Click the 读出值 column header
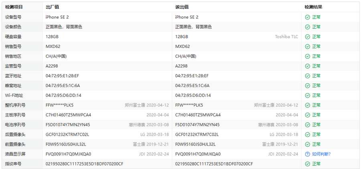The image size is (361, 169). coord(182,7)
